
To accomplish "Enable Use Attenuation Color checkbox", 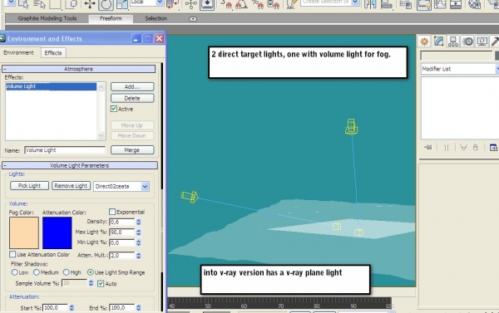I will pos(12,254).
